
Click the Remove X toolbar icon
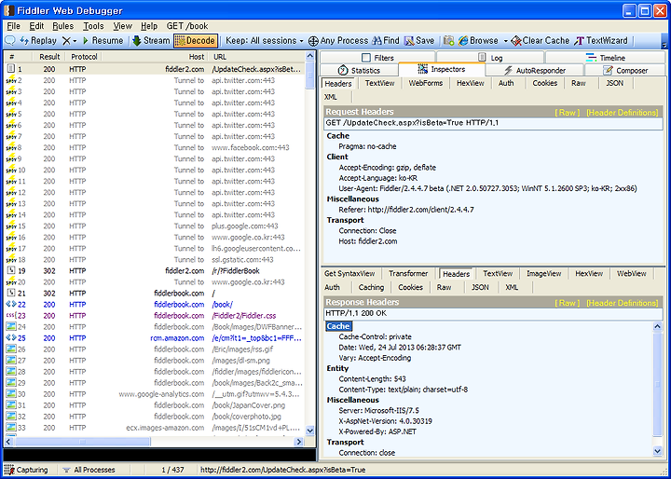pos(66,41)
